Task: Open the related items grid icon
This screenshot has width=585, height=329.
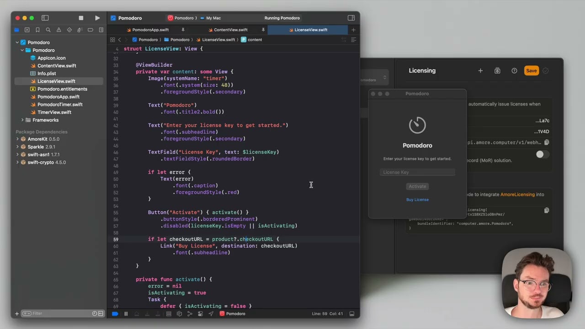Action: (x=112, y=40)
